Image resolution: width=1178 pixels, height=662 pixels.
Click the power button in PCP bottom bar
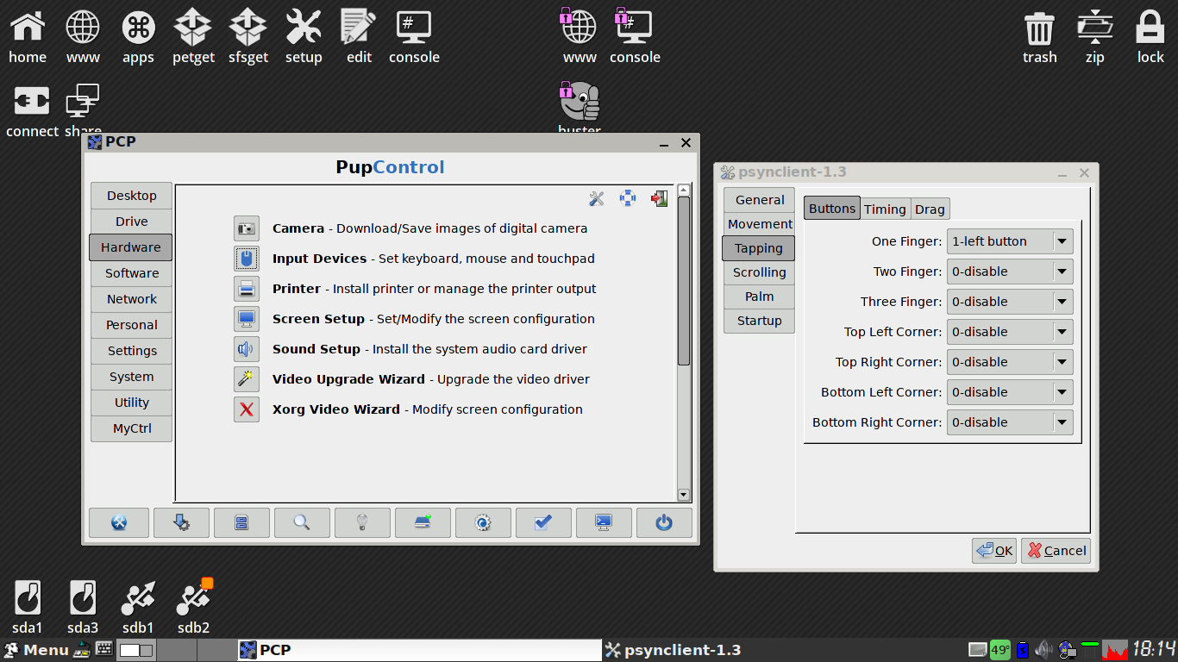[x=664, y=522]
